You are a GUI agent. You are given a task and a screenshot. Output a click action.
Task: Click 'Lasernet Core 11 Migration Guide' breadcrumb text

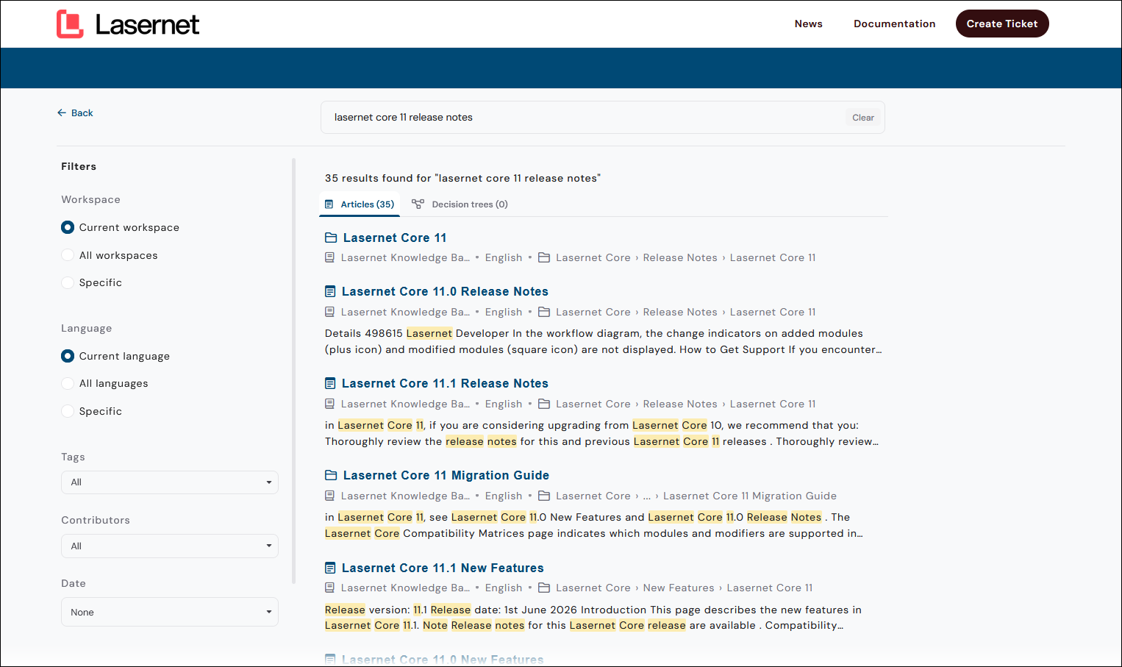tap(750, 496)
